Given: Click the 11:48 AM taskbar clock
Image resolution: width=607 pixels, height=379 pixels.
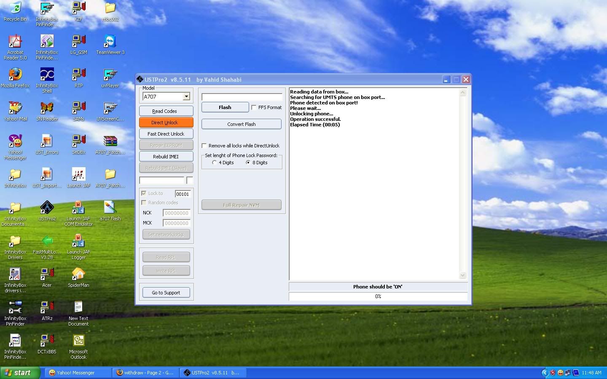Looking at the screenshot, I should (591, 373).
